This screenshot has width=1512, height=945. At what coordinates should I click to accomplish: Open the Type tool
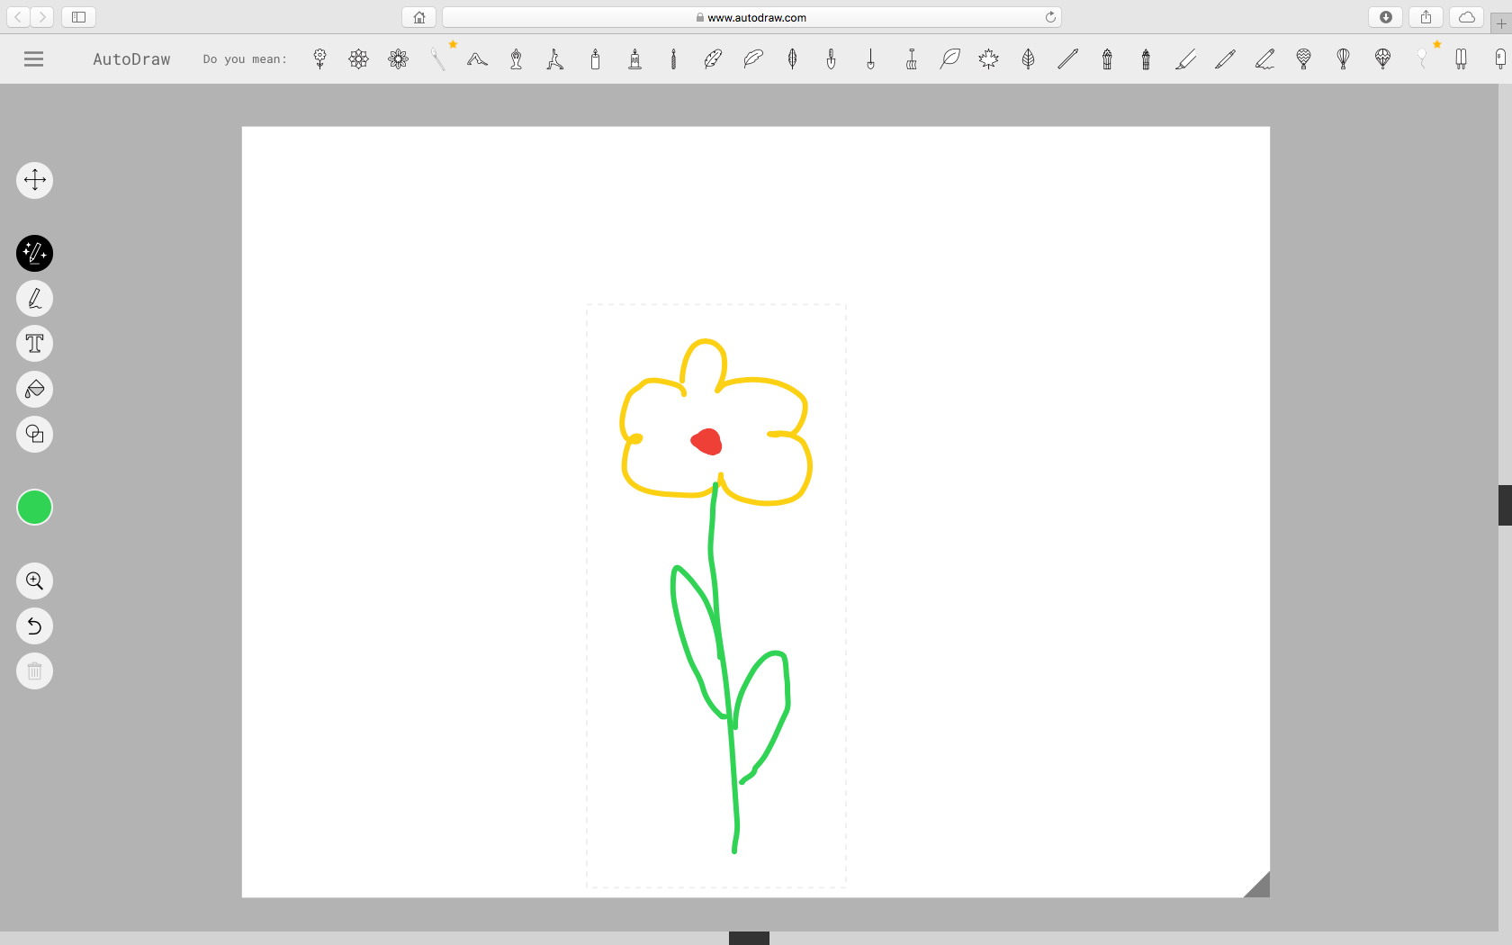pos(34,343)
